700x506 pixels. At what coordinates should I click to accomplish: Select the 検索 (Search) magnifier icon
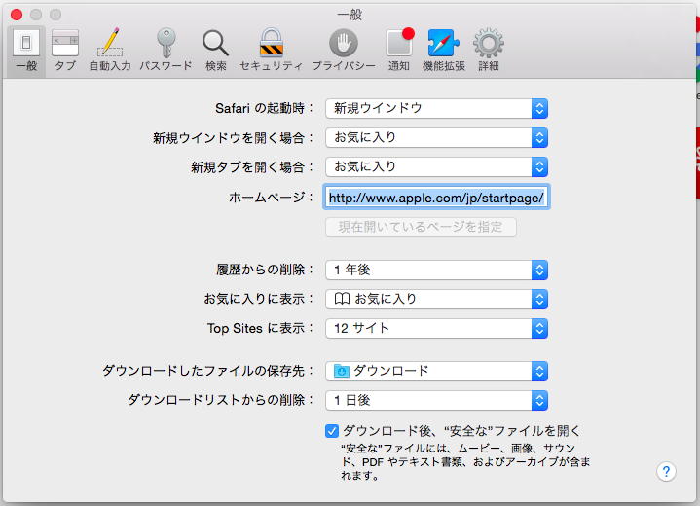215,51
